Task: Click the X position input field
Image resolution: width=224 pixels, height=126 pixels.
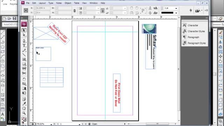Action: coord(43,8)
